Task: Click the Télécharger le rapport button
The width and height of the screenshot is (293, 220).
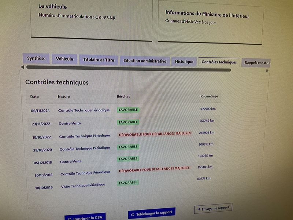Action: coord(152,213)
